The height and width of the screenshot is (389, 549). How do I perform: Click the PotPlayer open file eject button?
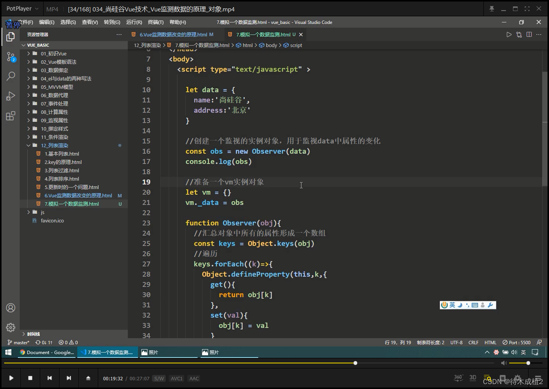88,378
